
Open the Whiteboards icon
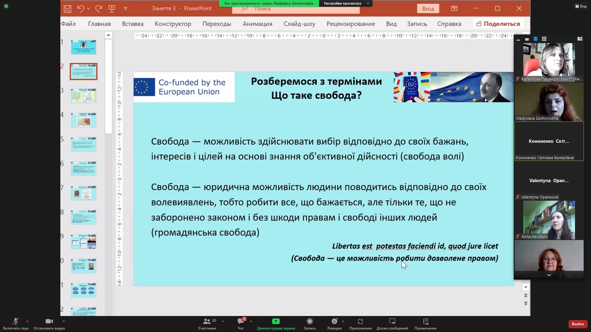(x=392, y=322)
